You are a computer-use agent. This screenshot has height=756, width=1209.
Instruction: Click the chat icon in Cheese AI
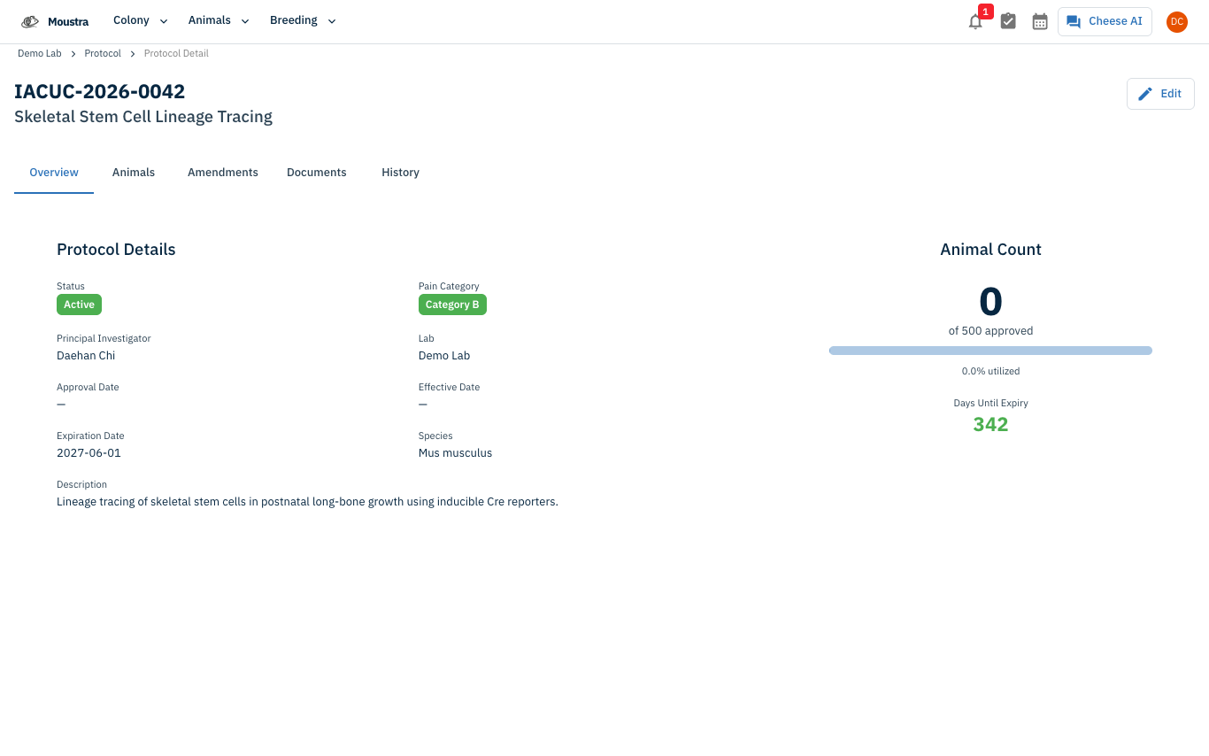point(1074,21)
